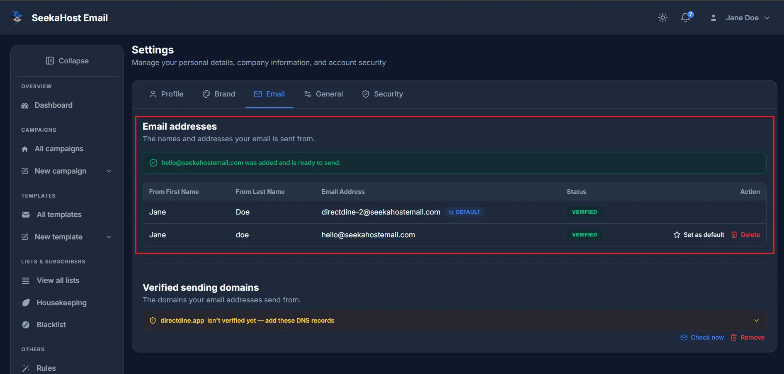Click the DEFAULT badge
The width and height of the screenshot is (784, 374).
click(464, 212)
